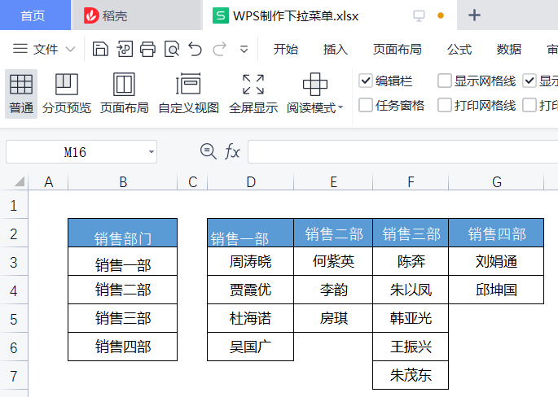Enable 打印网格线 checkbox

click(445, 105)
